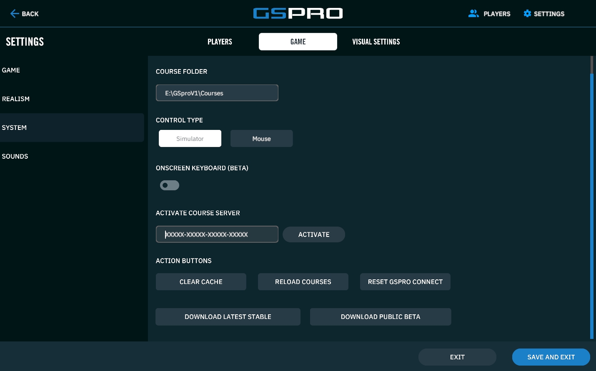
Task: Switch to the Players tab
Action: click(x=220, y=42)
